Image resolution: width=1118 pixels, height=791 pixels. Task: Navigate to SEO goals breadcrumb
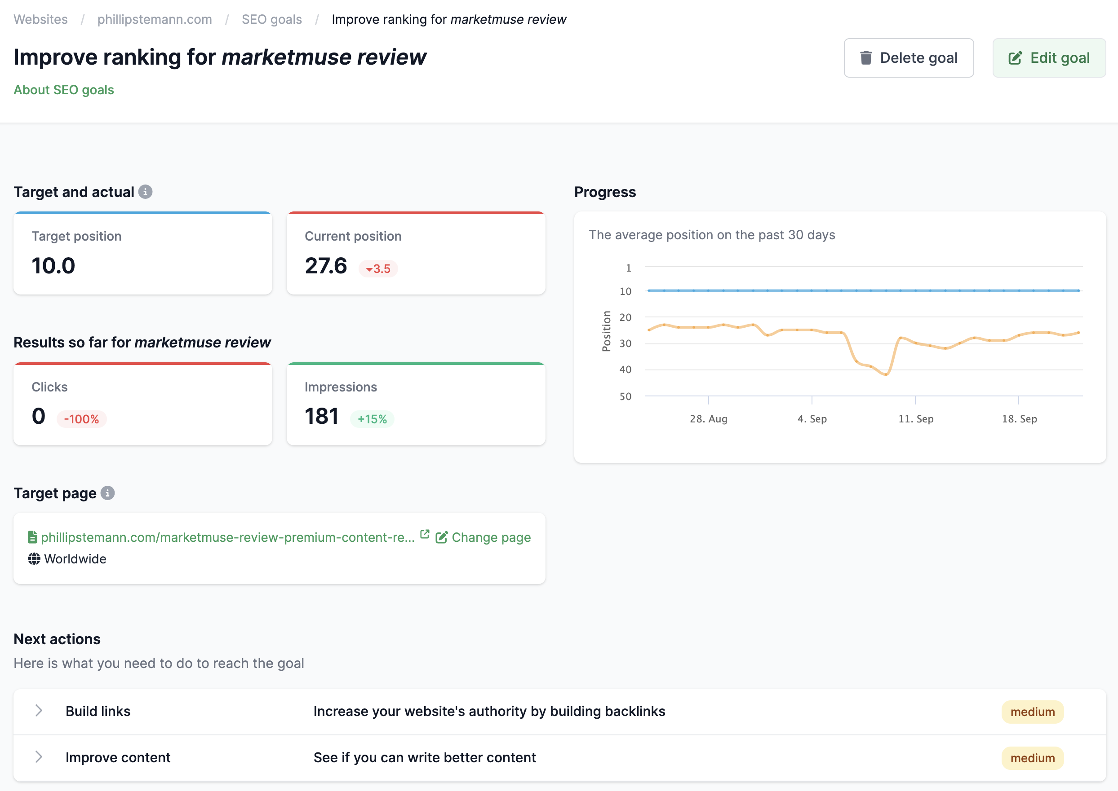coord(271,19)
